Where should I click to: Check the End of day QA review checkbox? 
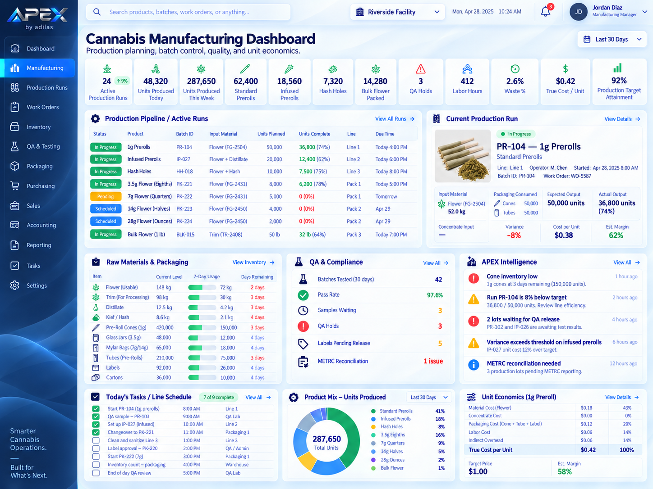96,473
